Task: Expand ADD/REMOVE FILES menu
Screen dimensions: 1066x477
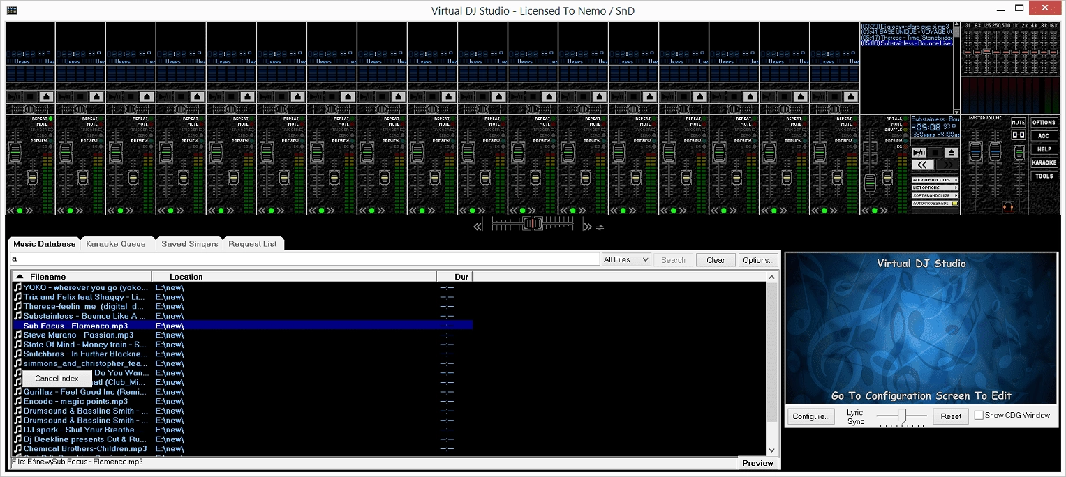Action: pos(935,180)
